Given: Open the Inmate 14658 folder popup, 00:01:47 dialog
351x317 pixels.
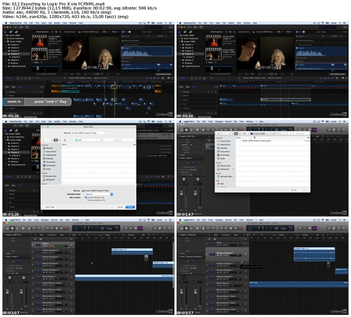Looking at the screenshot, I should pos(262,134).
